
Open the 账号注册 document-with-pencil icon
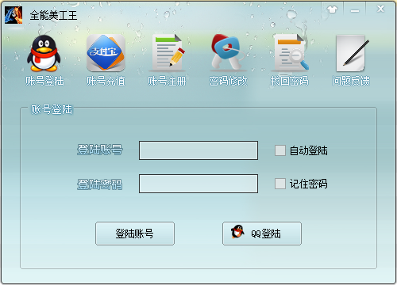(x=168, y=53)
